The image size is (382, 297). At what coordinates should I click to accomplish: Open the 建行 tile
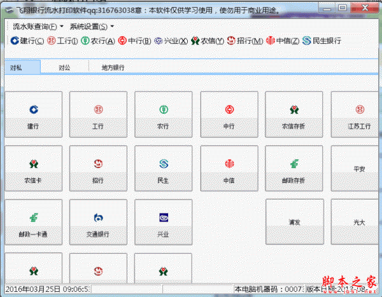(34, 114)
